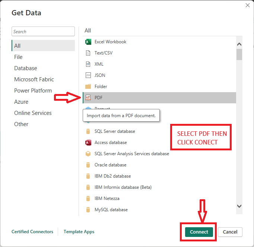
Task: Click the connector list scrollbar thumb
Action: pyautogui.click(x=239, y=54)
